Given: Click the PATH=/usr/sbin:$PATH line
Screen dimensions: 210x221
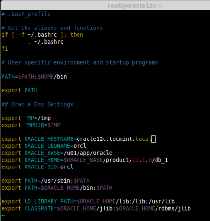Looking at the screenshot, I should tap(46, 181).
